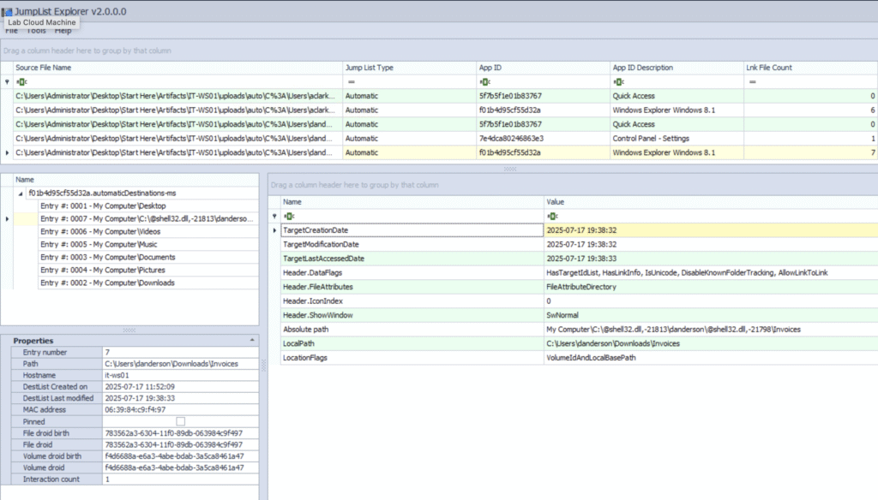
Task: Select the Control Panel - Settings row
Action: point(652,138)
